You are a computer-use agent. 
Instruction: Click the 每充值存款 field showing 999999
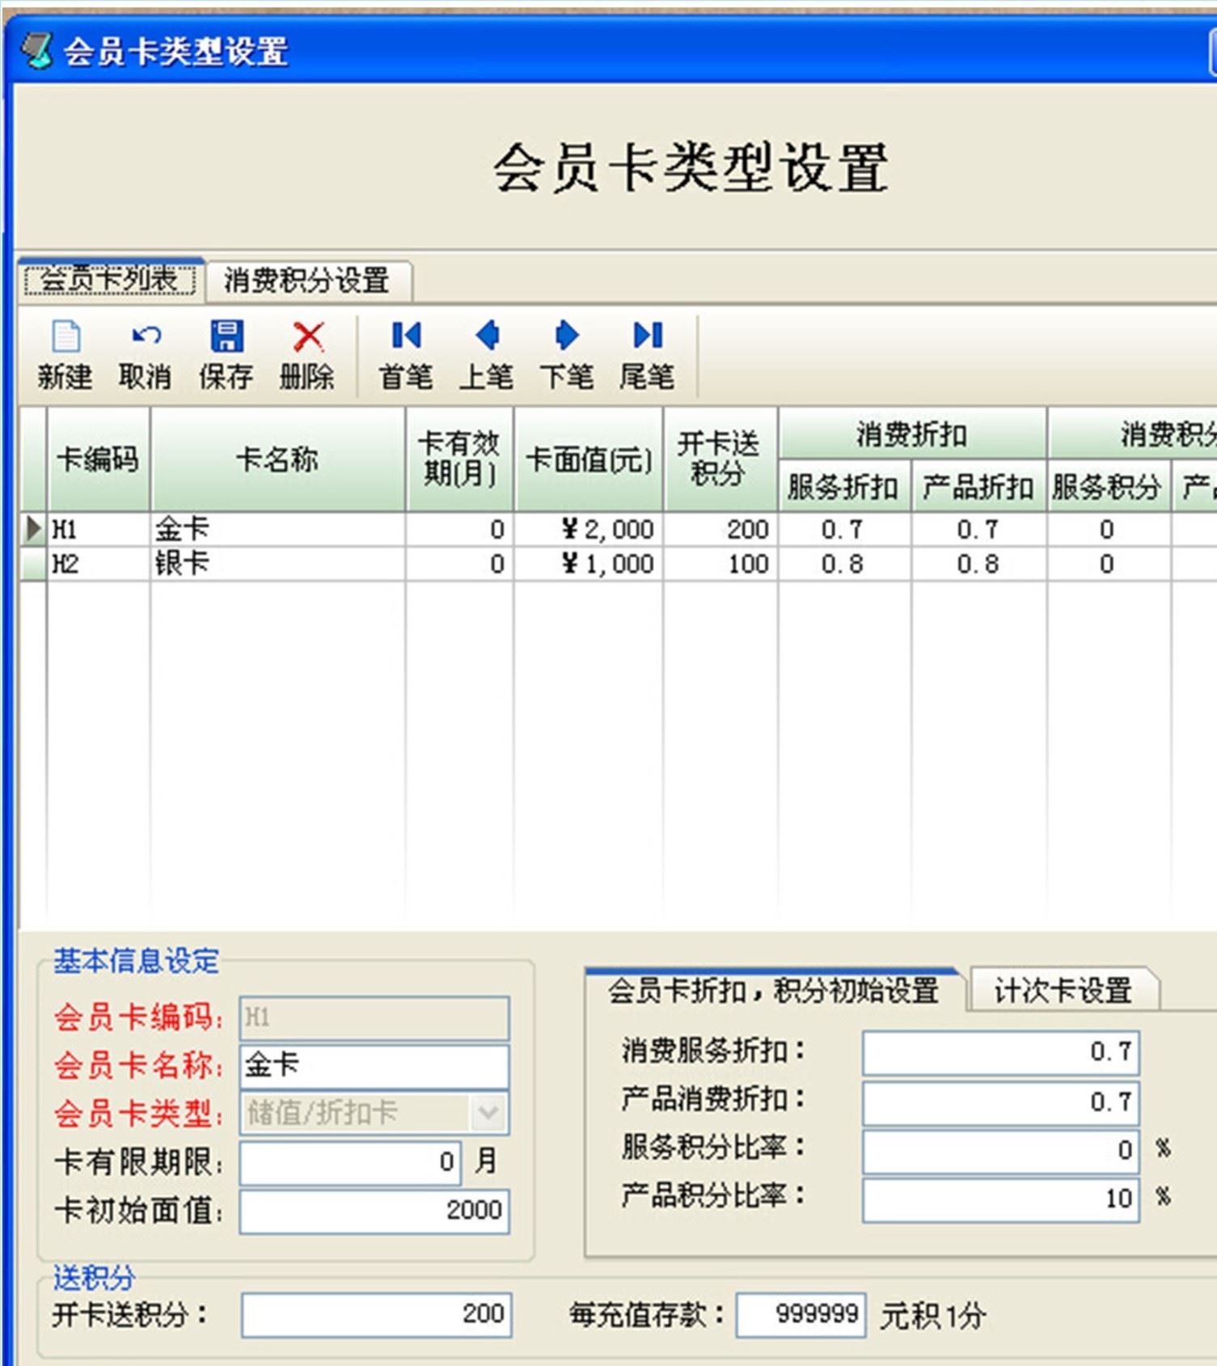click(x=801, y=1314)
